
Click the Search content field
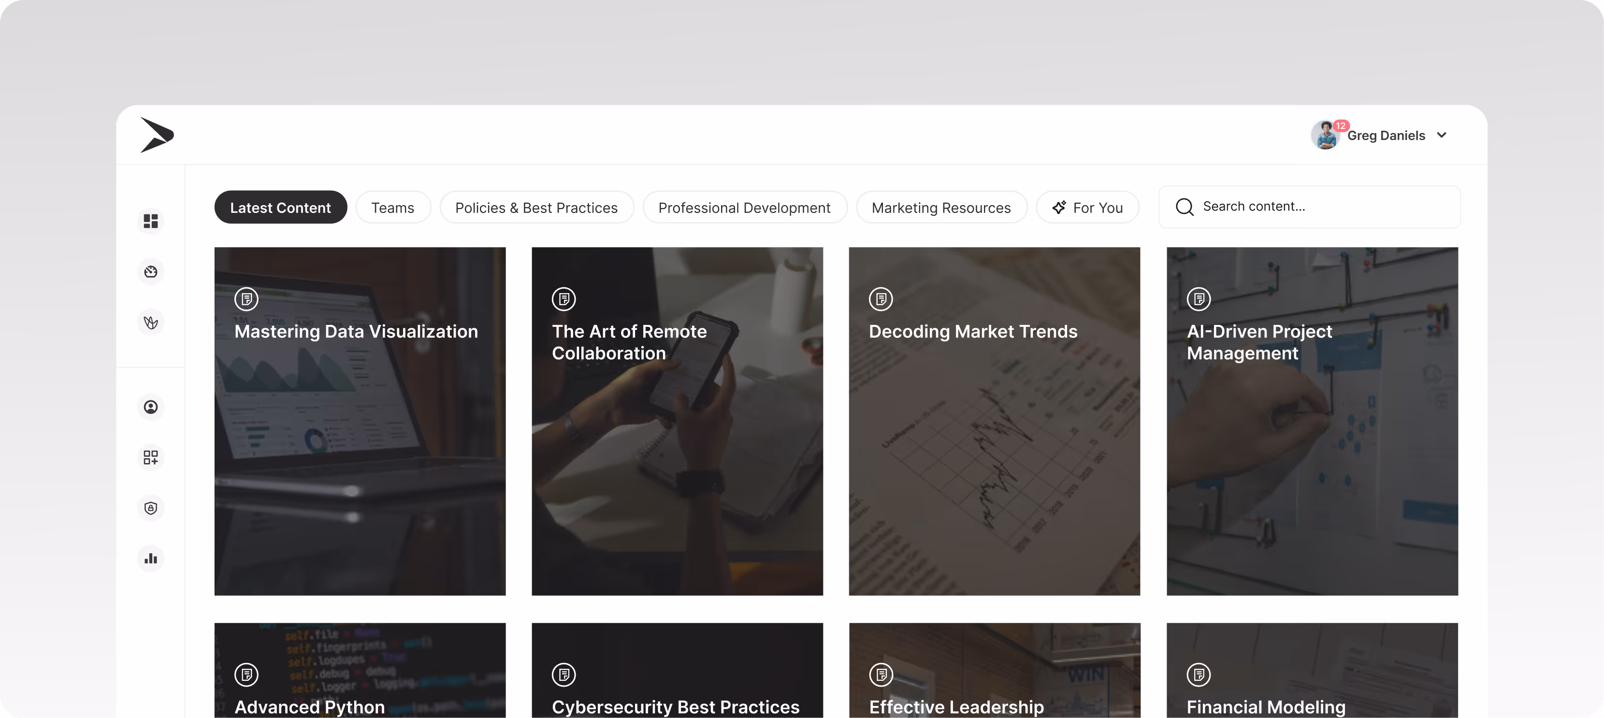1309,207
